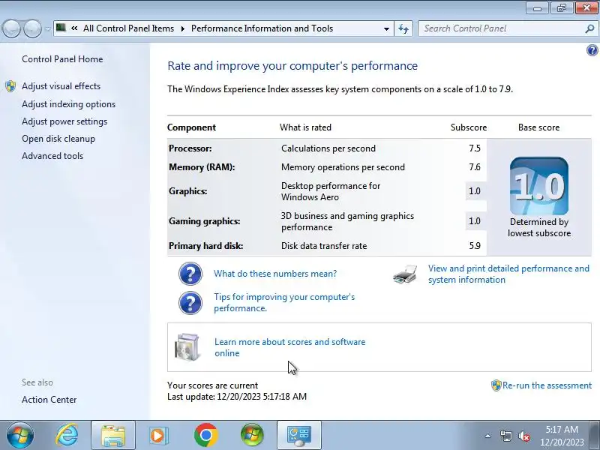600x450 pixels.
Task: Open the taskbar clock showing 5:17 AM
Action: click(x=562, y=436)
